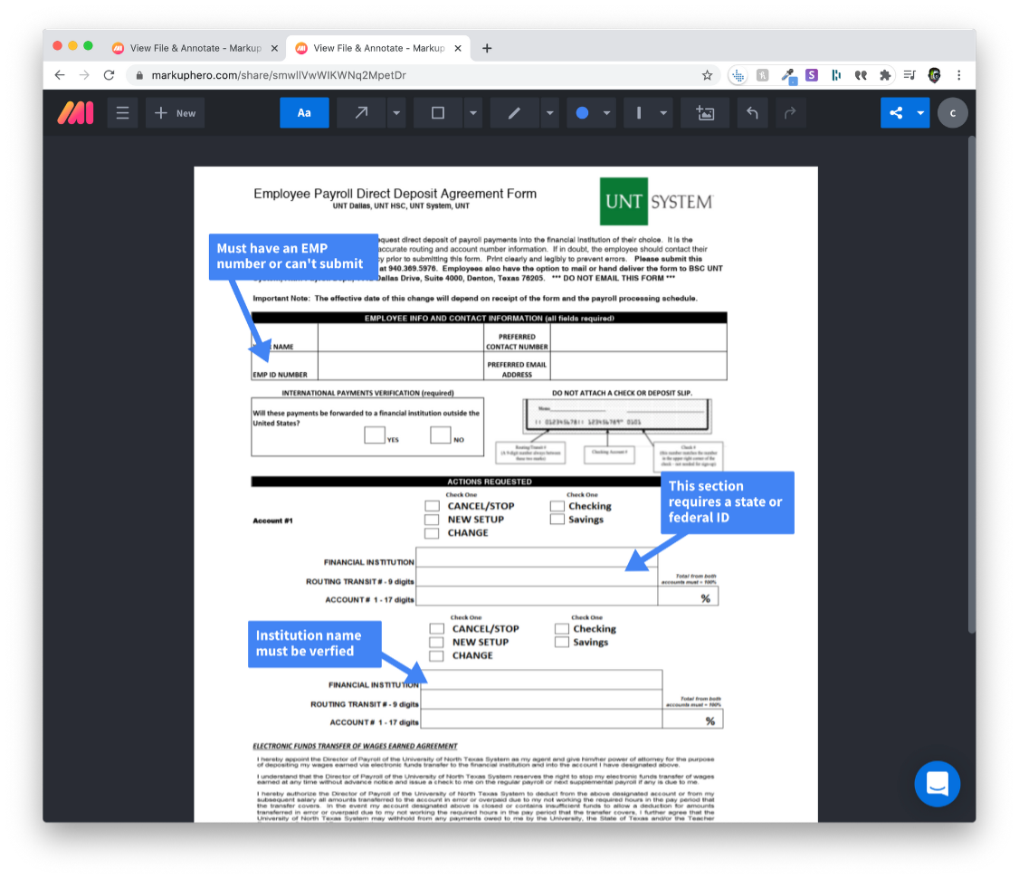The image size is (1019, 878).
Task: Open a new browser tab
Action: (487, 48)
